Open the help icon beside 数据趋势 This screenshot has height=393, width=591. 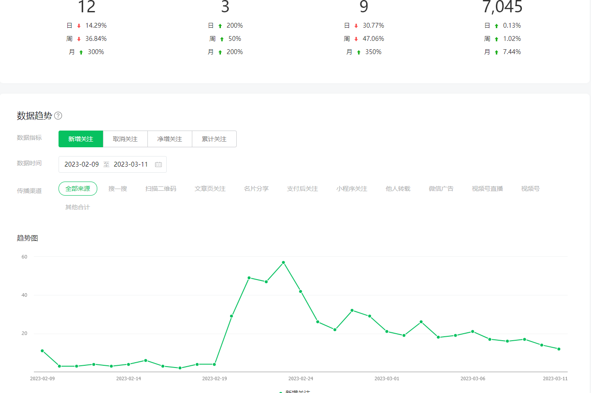58,116
